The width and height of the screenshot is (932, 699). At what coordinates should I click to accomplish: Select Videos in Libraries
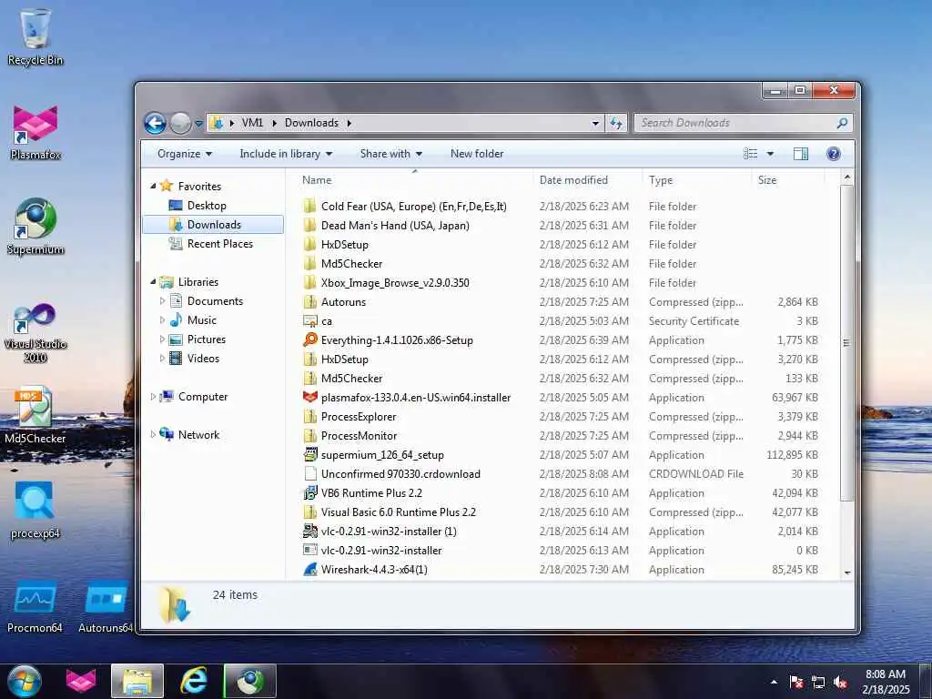coord(203,359)
